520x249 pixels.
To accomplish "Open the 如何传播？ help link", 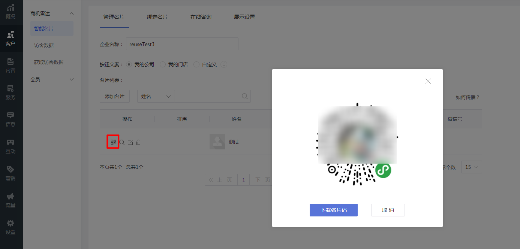I will coord(468,97).
